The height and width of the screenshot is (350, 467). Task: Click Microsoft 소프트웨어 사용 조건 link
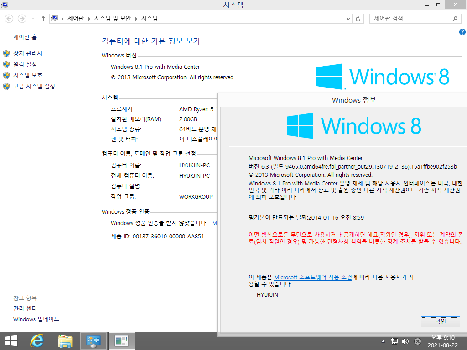pyautogui.click(x=313, y=277)
